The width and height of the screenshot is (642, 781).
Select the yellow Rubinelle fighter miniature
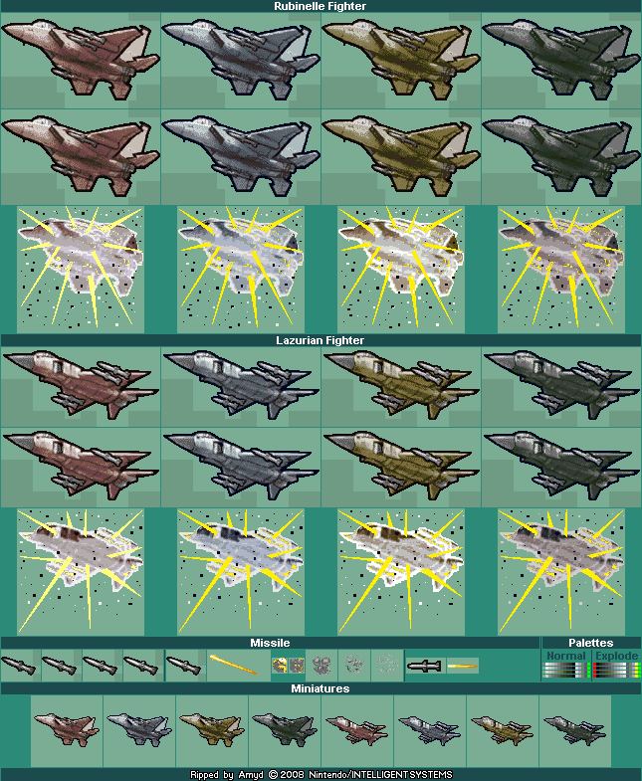click(212, 729)
